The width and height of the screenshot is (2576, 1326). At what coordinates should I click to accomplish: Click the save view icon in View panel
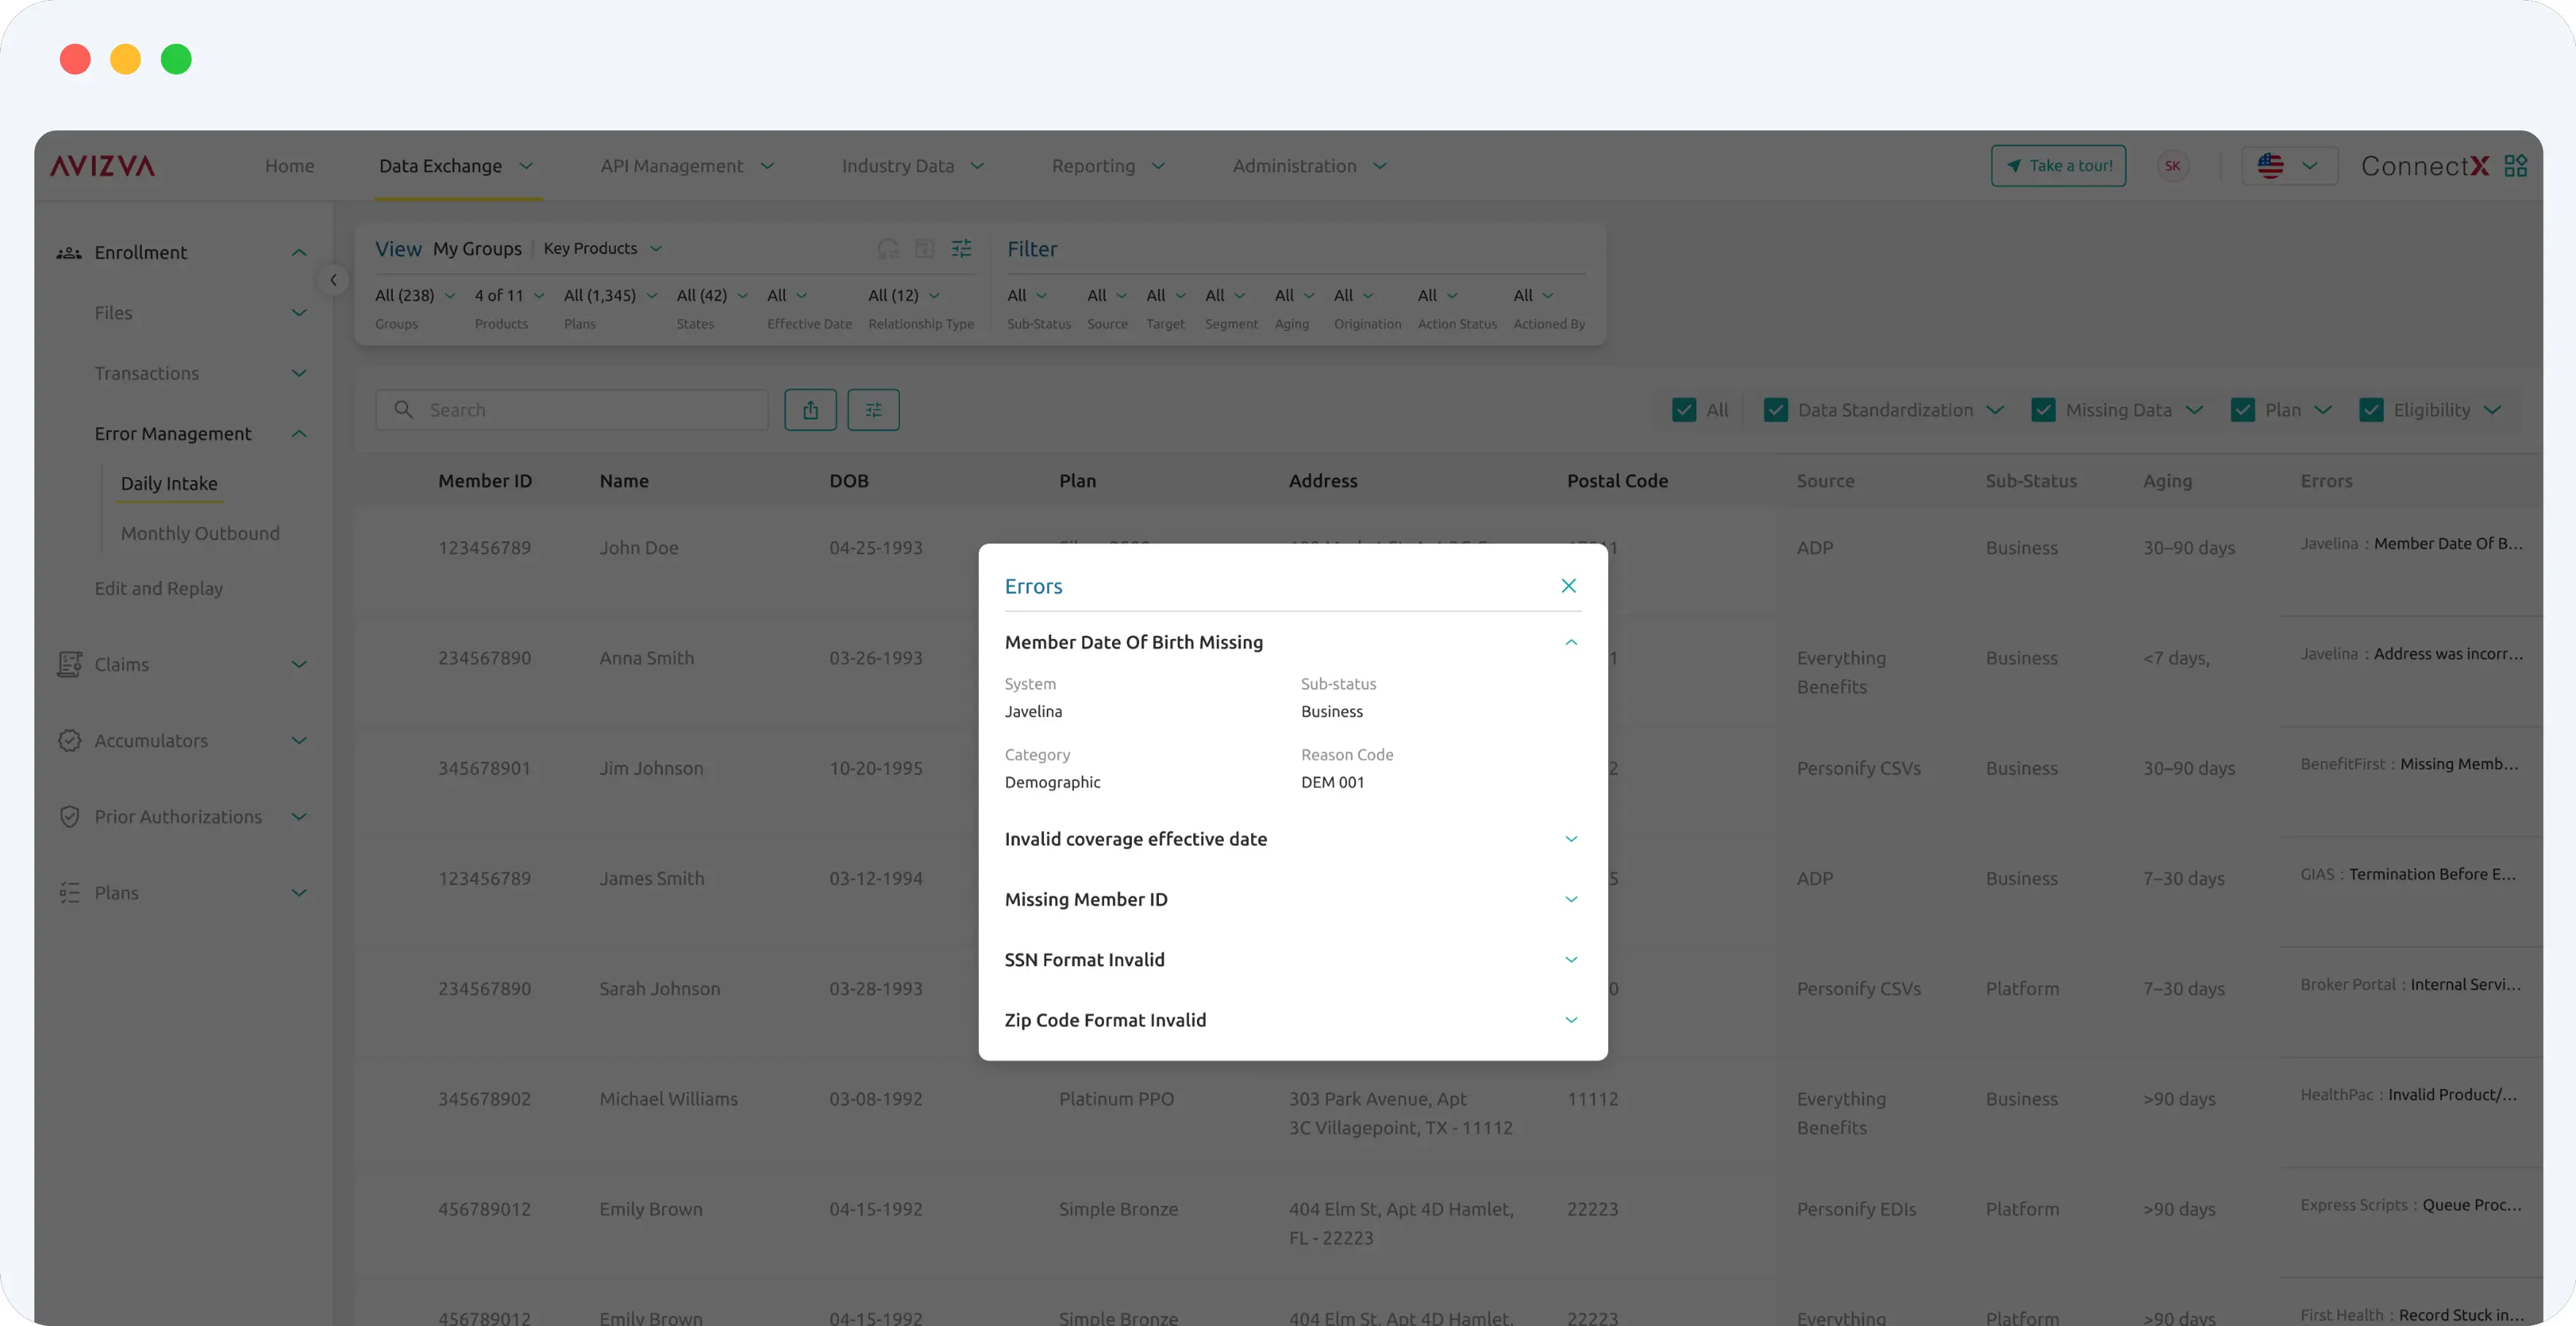tap(924, 248)
